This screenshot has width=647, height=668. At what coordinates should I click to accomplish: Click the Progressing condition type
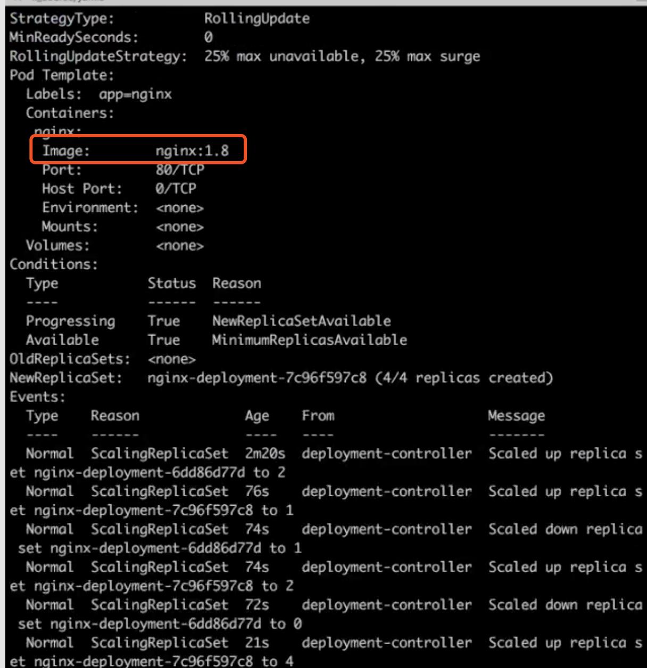point(70,321)
